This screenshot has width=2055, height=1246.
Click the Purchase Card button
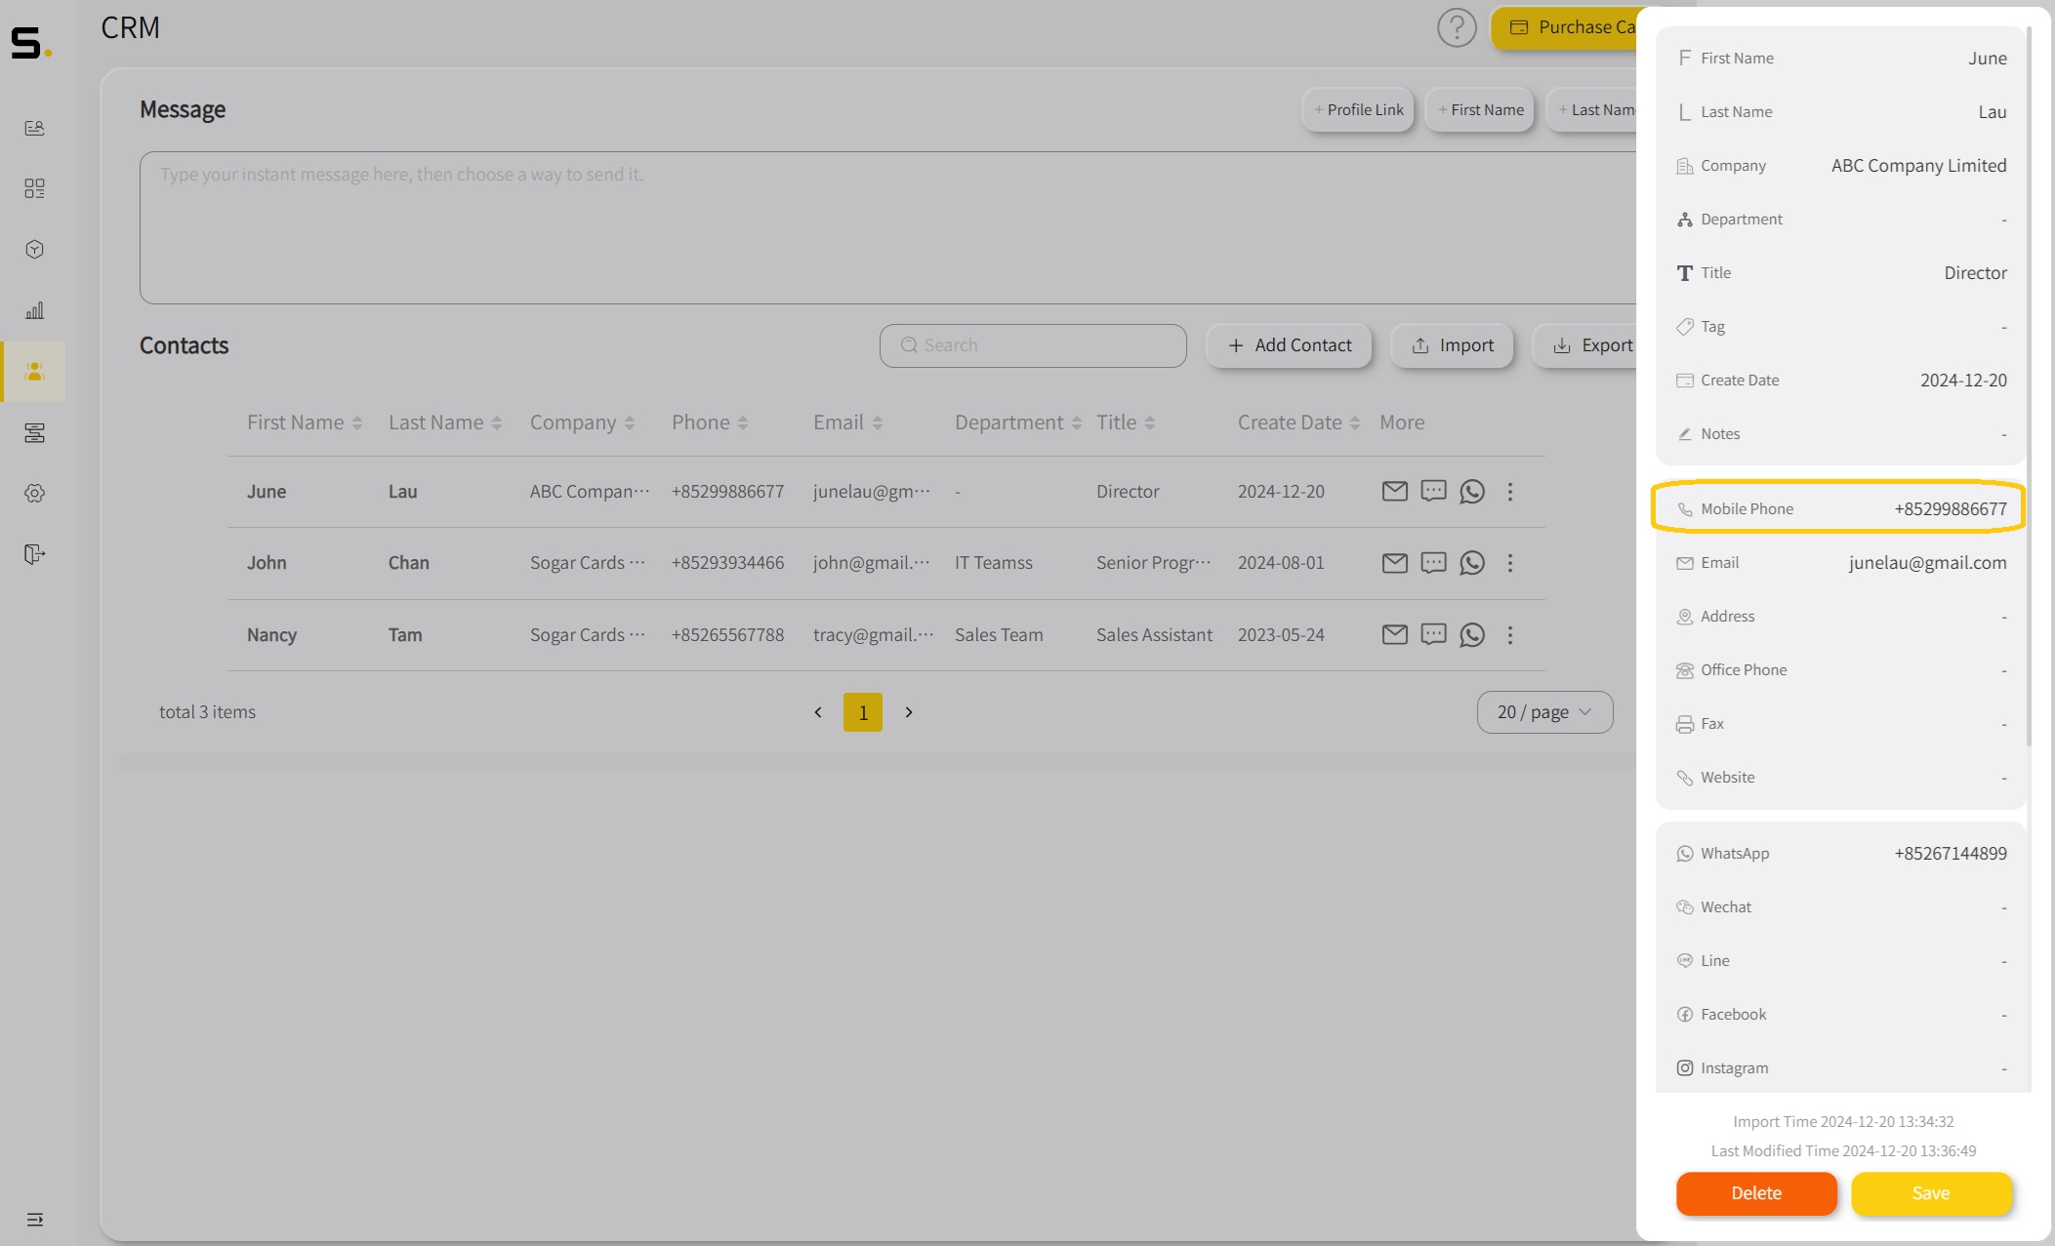click(1564, 27)
